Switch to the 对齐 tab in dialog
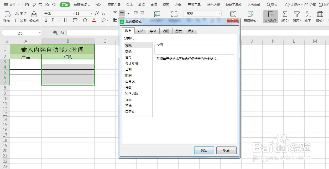Viewport: 329px width, 169px height. (x=141, y=31)
